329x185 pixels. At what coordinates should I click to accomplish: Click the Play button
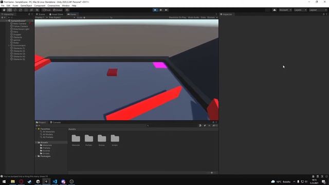pyautogui.click(x=155, y=10)
